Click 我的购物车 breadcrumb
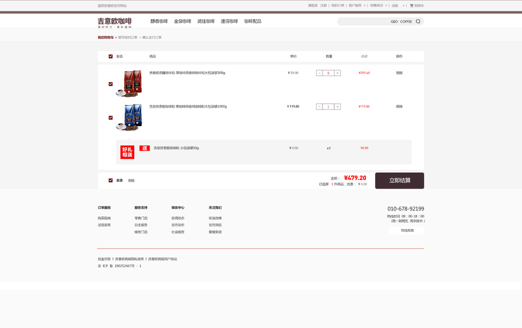The height and width of the screenshot is (328, 522). point(106,38)
